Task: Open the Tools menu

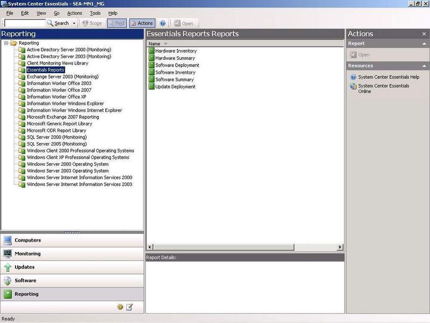Action: click(95, 13)
